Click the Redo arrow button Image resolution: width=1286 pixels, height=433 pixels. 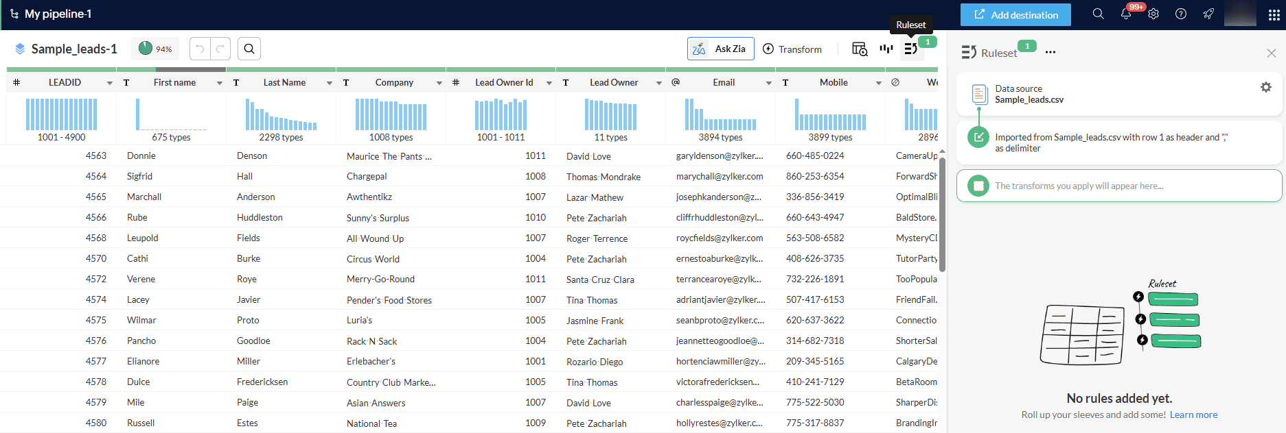[x=220, y=49]
